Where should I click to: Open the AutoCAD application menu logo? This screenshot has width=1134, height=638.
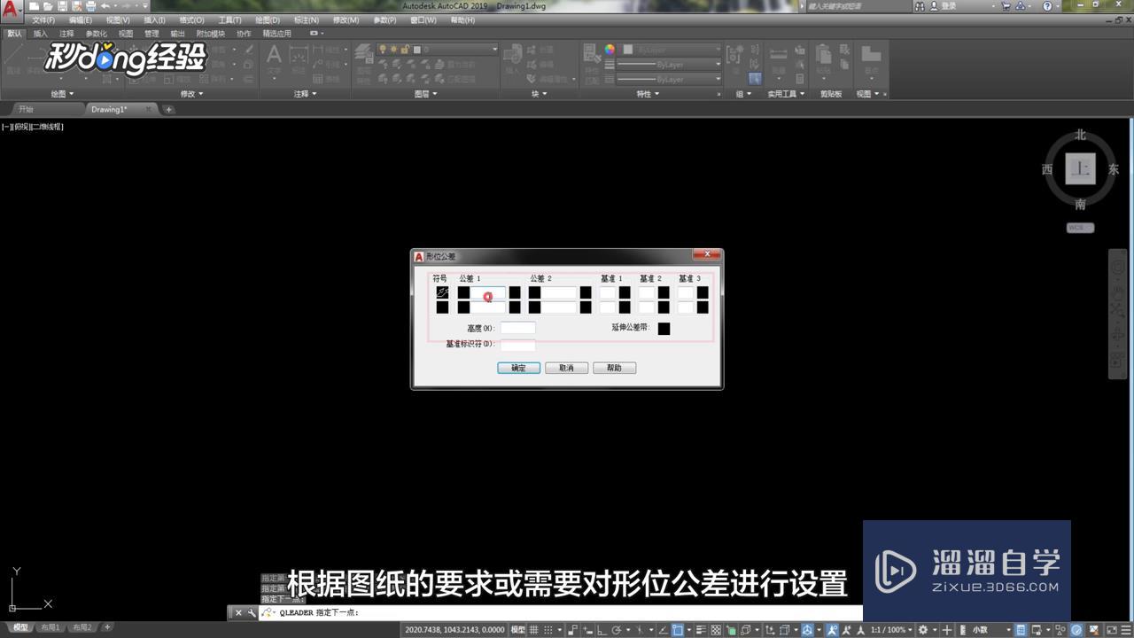[x=12, y=9]
